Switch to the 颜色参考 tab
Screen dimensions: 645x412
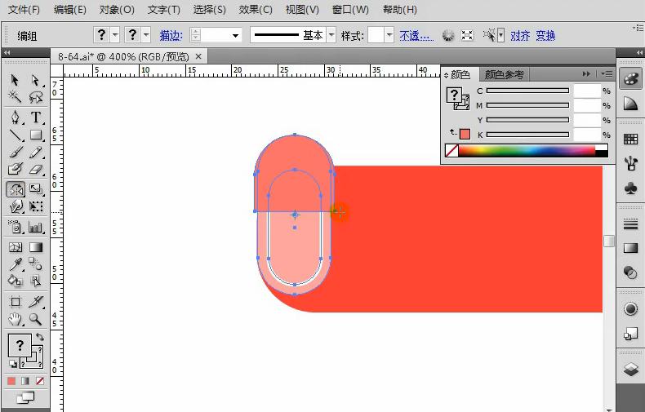[x=504, y=75]
